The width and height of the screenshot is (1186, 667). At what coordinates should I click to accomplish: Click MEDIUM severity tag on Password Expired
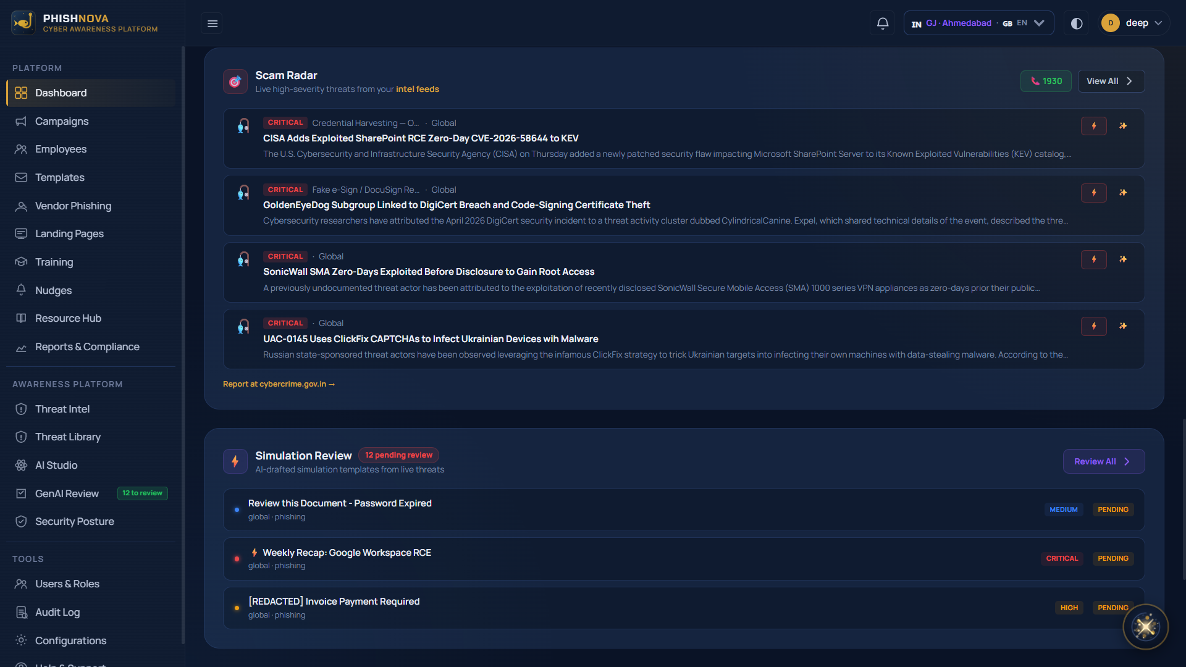point(1063,510)
